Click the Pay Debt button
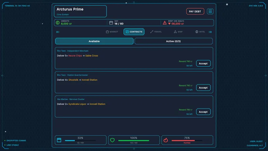268x151 pixels. click(x=195, y=12)
